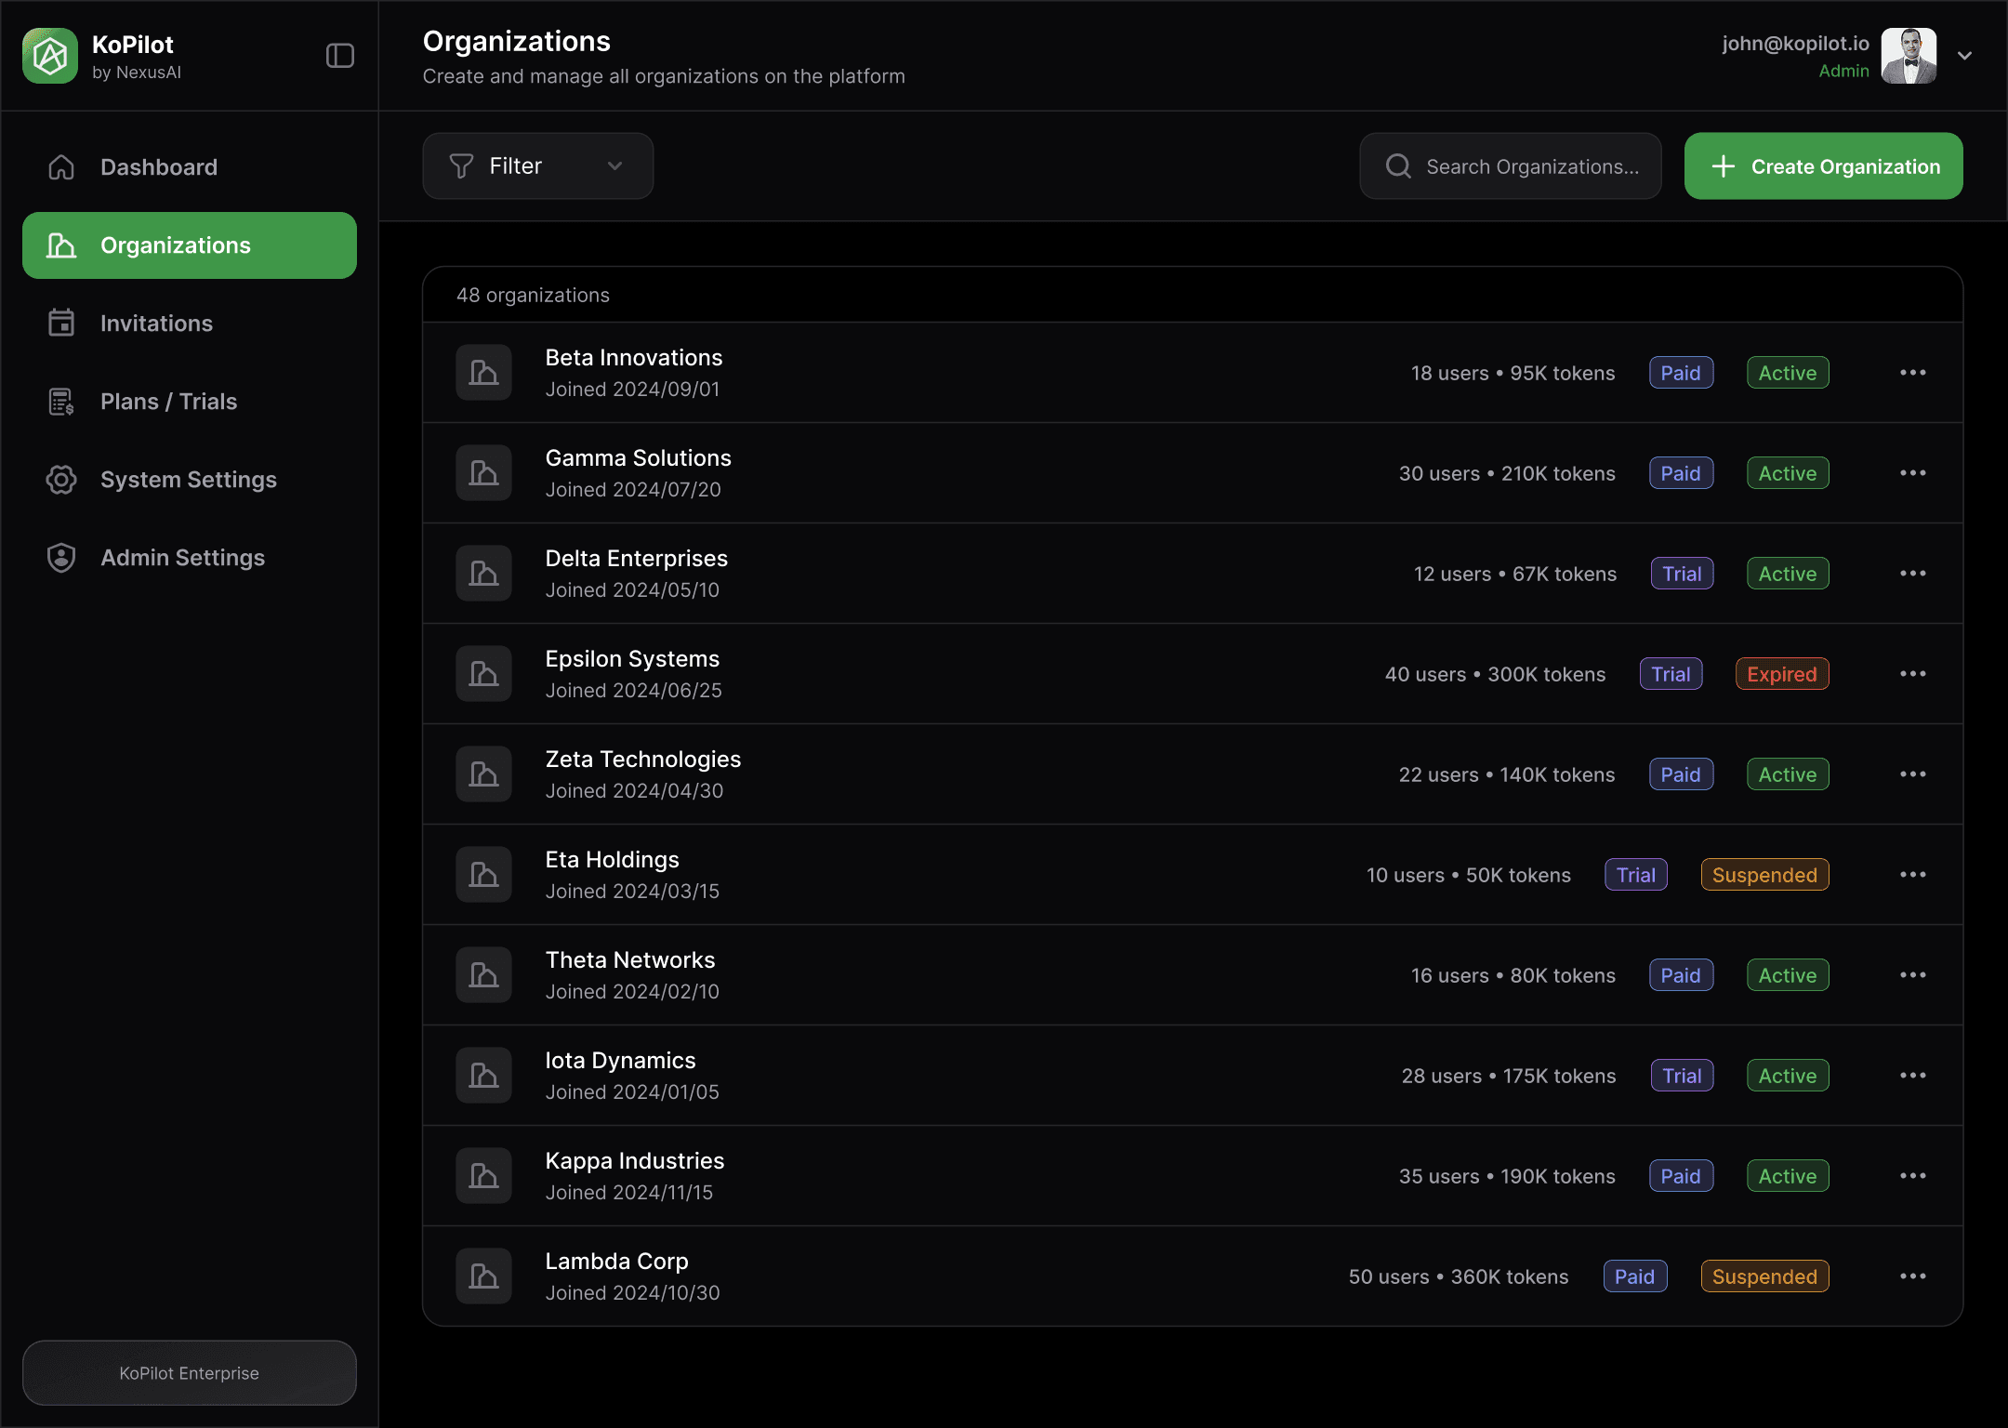Click the System Settings gear icon
Image resolution: width=2008 pixels, height=1428 pixels.
click(61, 480)
